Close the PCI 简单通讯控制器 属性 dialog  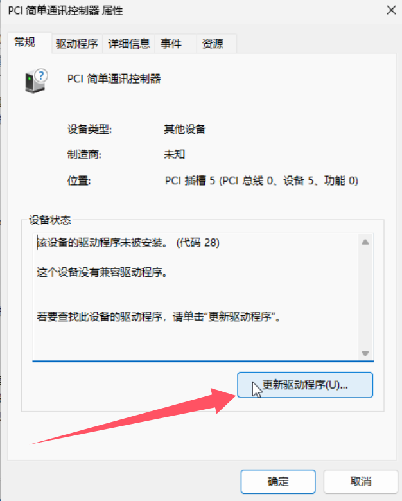pos(391,10)
